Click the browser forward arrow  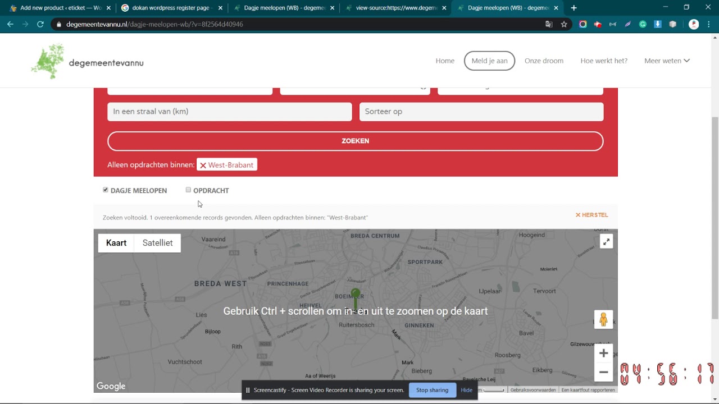pos(25,24)
